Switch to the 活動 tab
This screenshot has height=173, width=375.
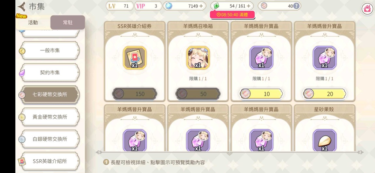[x=33, y=23]
